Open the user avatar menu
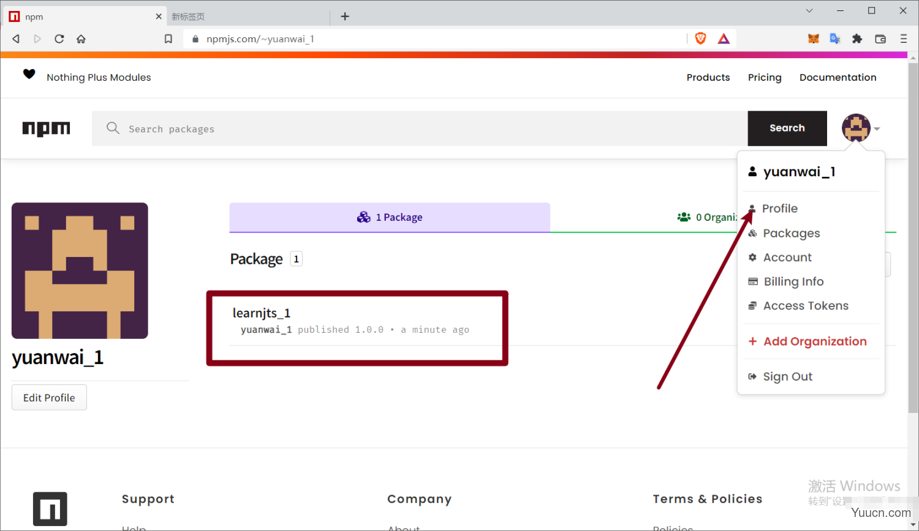The width and height of the screenshot is (919, 531). point(856,128)
